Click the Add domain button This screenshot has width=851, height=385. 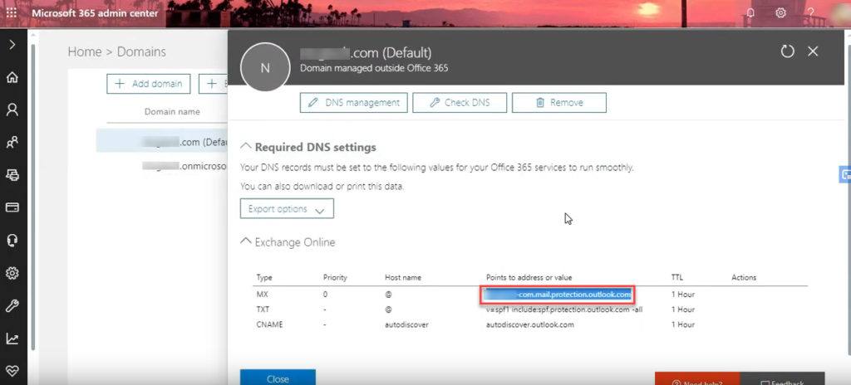pos(148,84)
